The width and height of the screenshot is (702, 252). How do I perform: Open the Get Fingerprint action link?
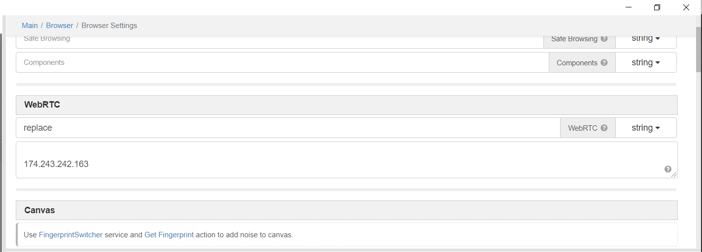[169, 235]
